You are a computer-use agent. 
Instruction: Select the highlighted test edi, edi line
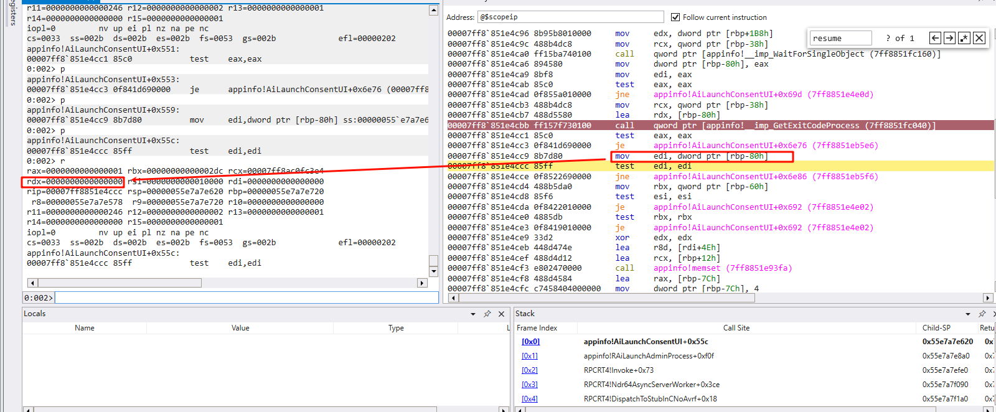[720, 166]
